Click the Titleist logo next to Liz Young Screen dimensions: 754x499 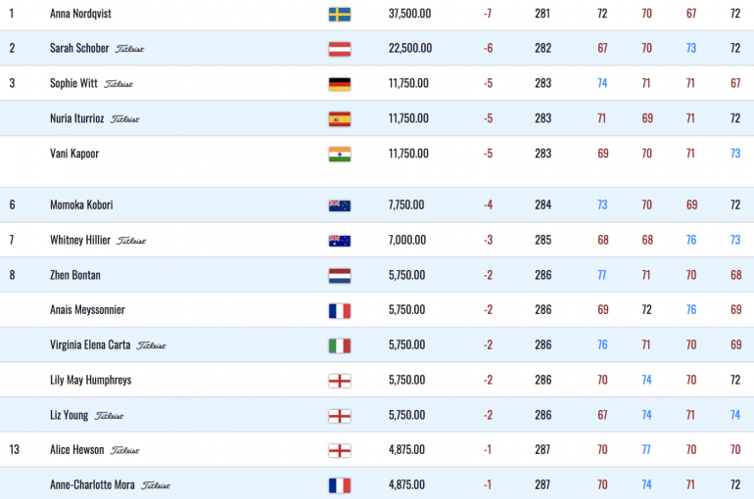(x=109, y=416)
